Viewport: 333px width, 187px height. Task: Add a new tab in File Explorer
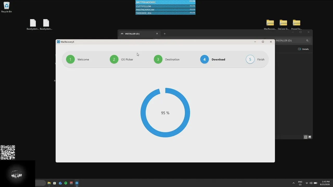[x=164, y=34]
